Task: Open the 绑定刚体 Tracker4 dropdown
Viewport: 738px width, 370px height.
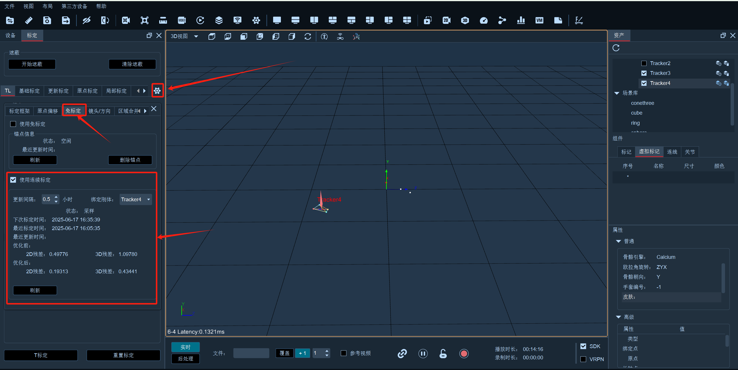Action: tap(136, 200)
